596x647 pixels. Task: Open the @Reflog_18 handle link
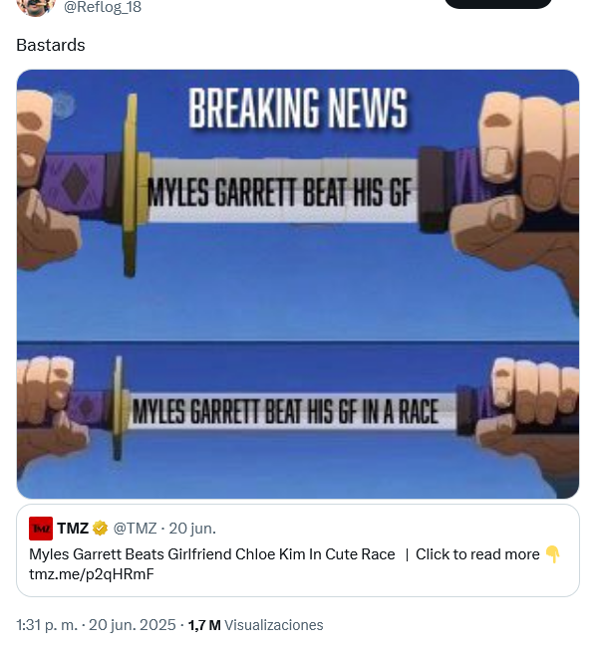click(103, 7)
